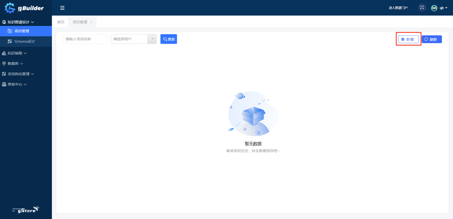Click 进入图谱门户 link

[x=398, y=8]
